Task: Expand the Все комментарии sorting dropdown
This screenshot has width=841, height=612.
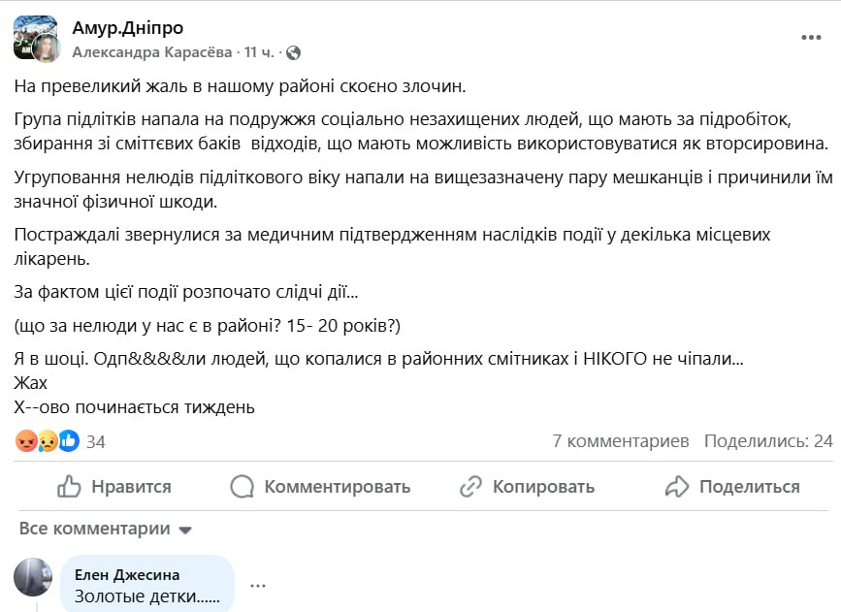Action: tap(105, 529)
